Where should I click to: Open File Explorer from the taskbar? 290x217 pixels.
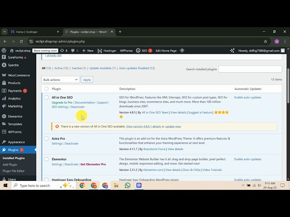click(116, 185)
